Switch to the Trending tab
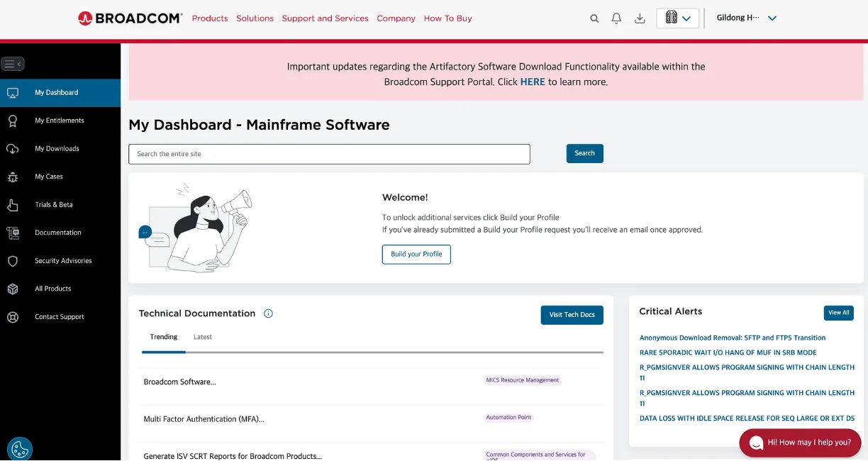The image size is (868, 461). (164, 337)
